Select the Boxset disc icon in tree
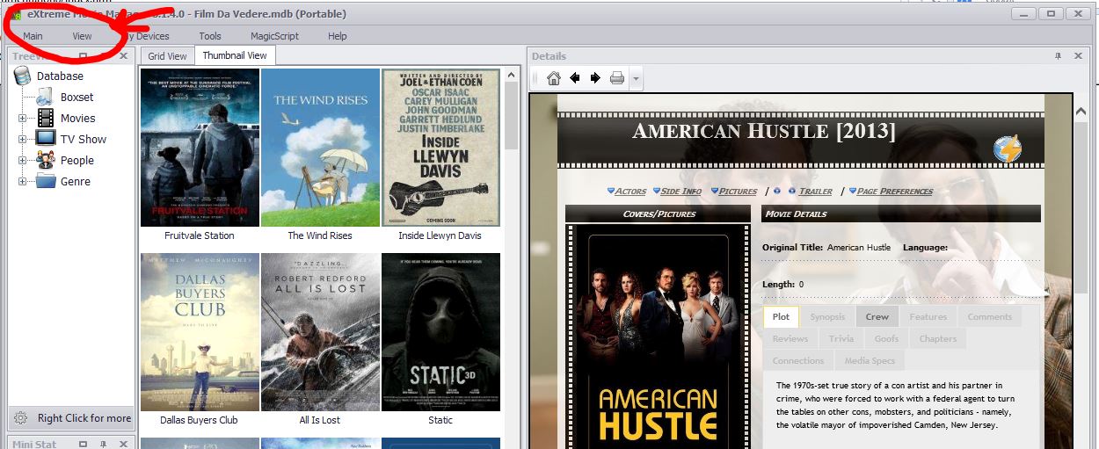 [45, 98]
